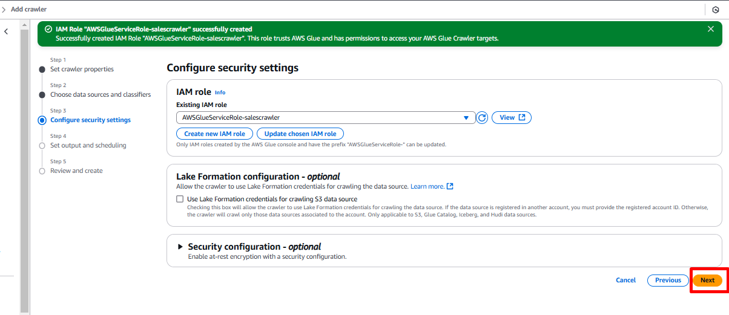This screenshot has width=729, height=315.
Task: Collapse the left side panel arrow
Action: 6,31
